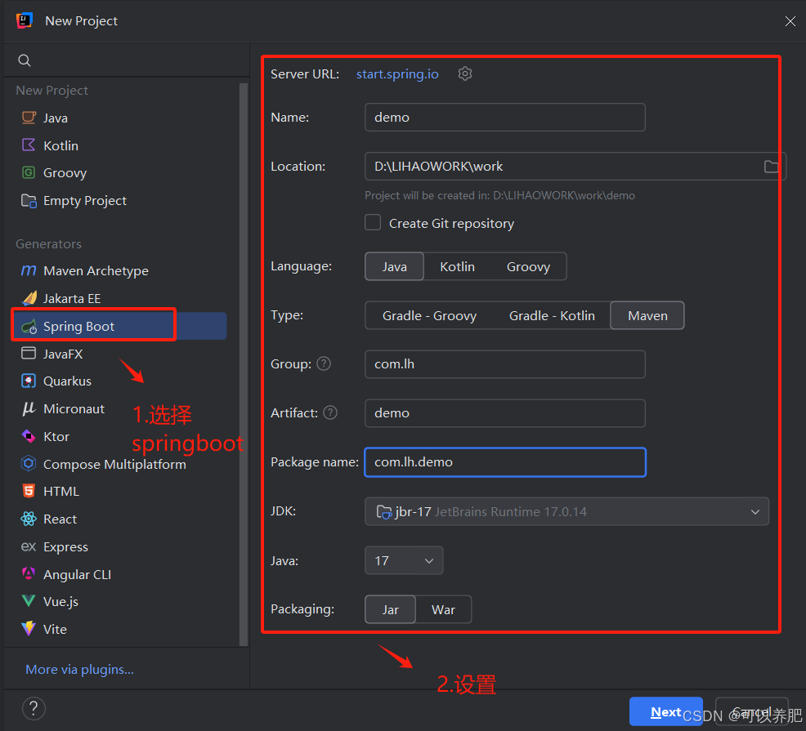Open More via plugins link

79,670
